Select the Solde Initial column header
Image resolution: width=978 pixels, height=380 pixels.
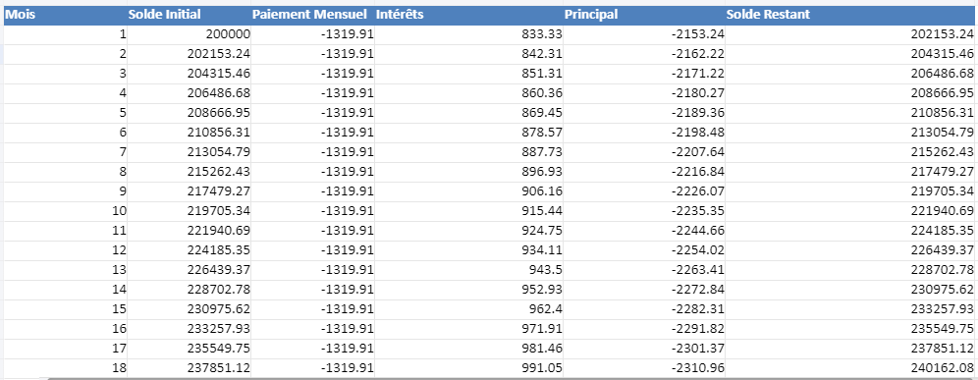[x=189, y=15]
